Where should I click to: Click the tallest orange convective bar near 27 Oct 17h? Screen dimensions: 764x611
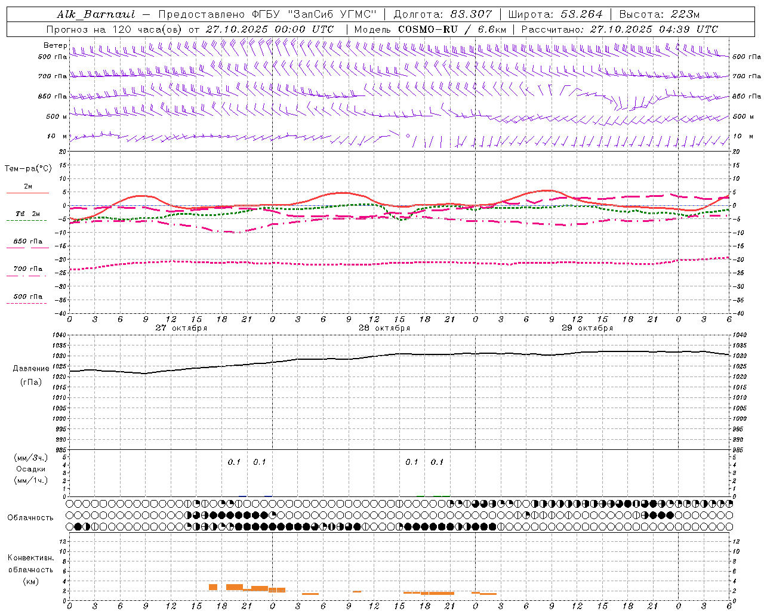[x=213, y=588]
